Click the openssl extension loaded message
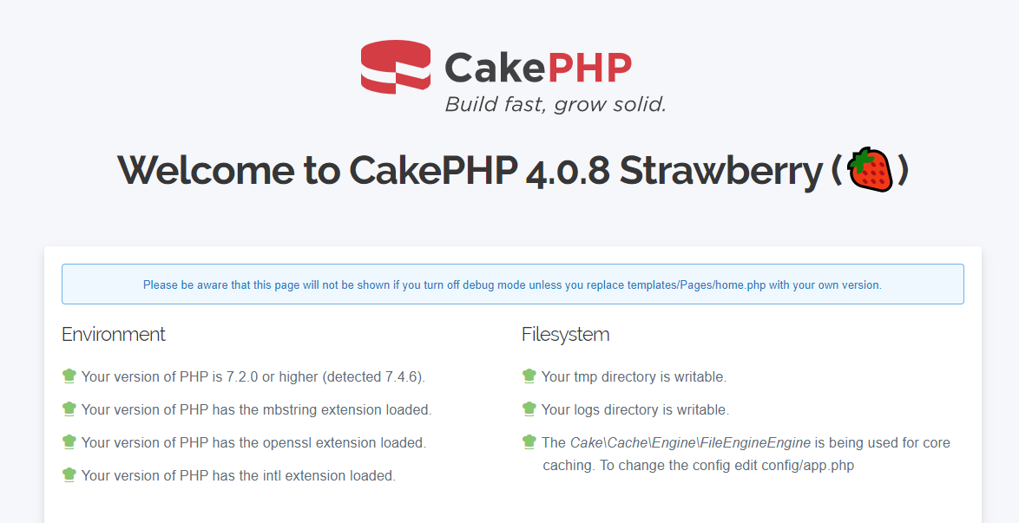 (x=253, y=443)
